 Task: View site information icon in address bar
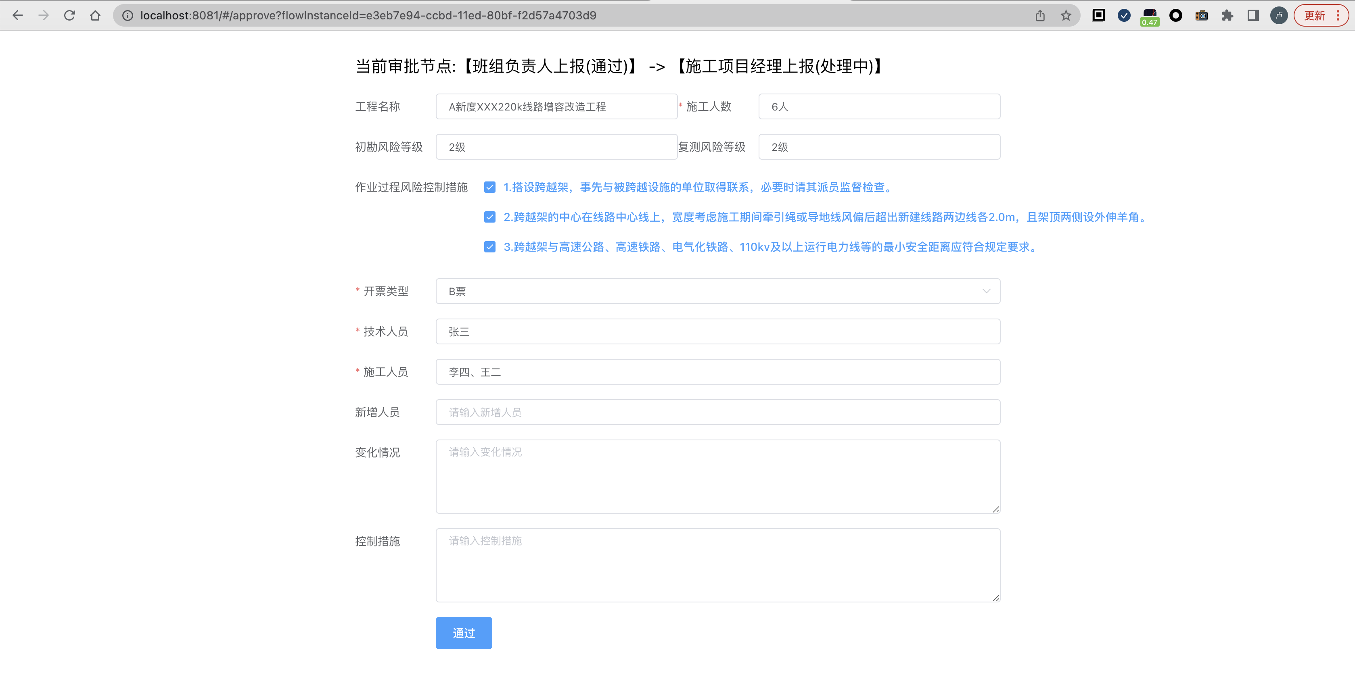click(x=127, y=15)
